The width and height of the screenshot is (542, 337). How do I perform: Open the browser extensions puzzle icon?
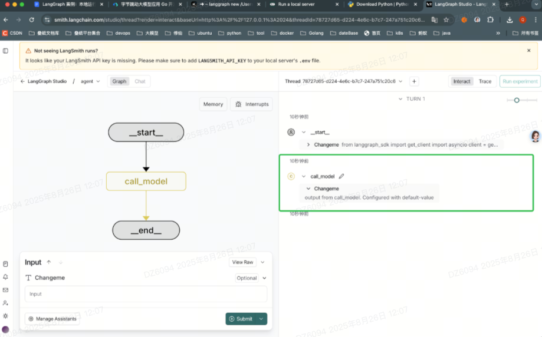pyautogui.click(x=490, y=20)
